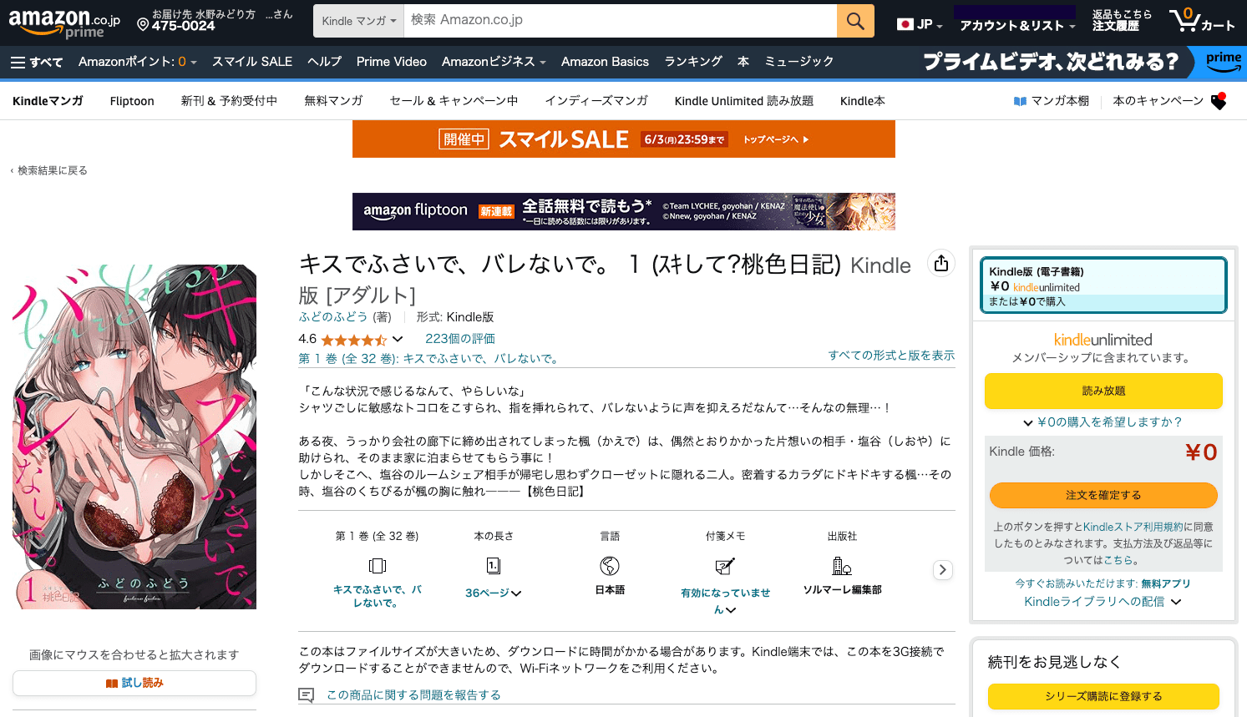The width and height of the screenshot is (1247, 717).
Task: Click the share icon beside title
Action: pyautogui.click(x=941, y=264)
